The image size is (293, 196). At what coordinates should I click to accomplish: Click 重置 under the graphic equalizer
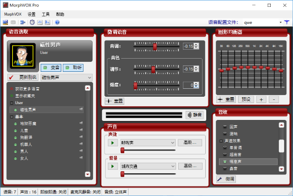(226, 99)
